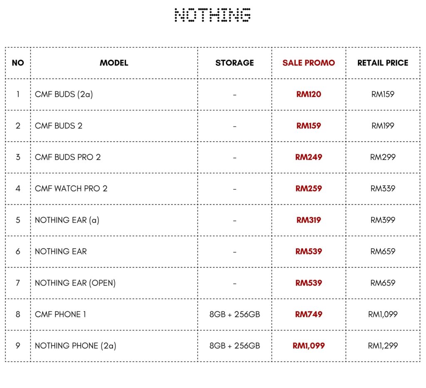Image resolution: width=426 pixels, height=388 pixels.
Task: Select the CMF BUDS (2a) model cell
Action: coord(64,94)
